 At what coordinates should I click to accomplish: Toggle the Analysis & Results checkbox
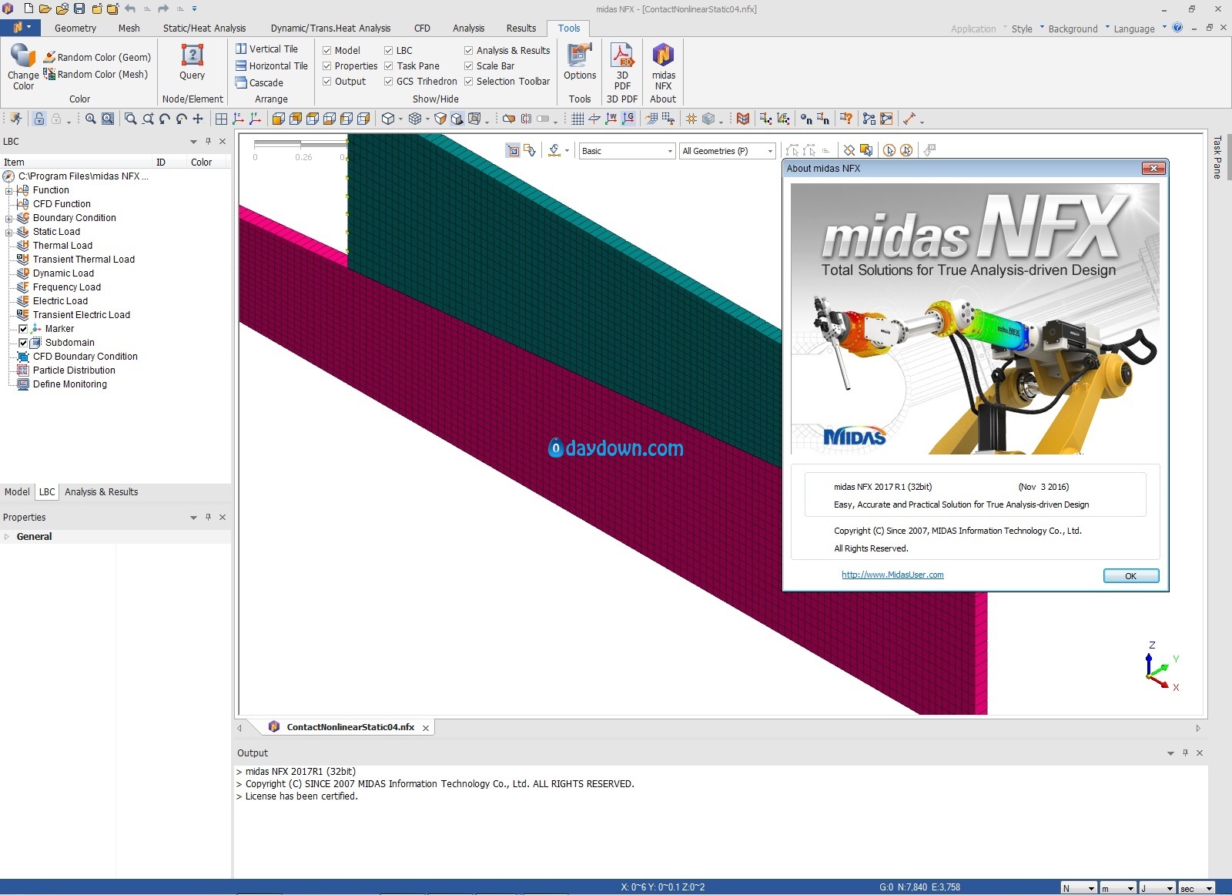coord(468,50)
